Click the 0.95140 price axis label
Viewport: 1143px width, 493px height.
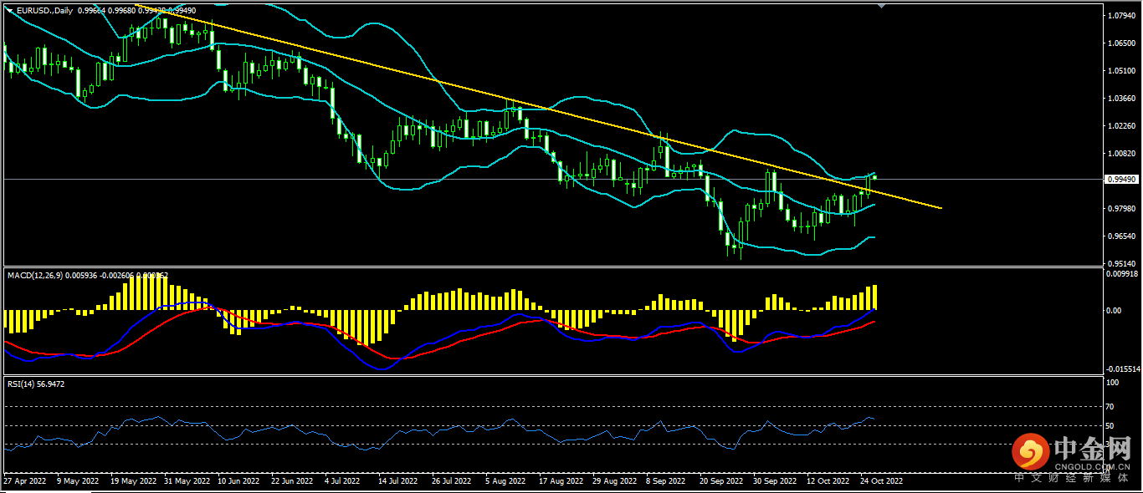(1120, 263)
